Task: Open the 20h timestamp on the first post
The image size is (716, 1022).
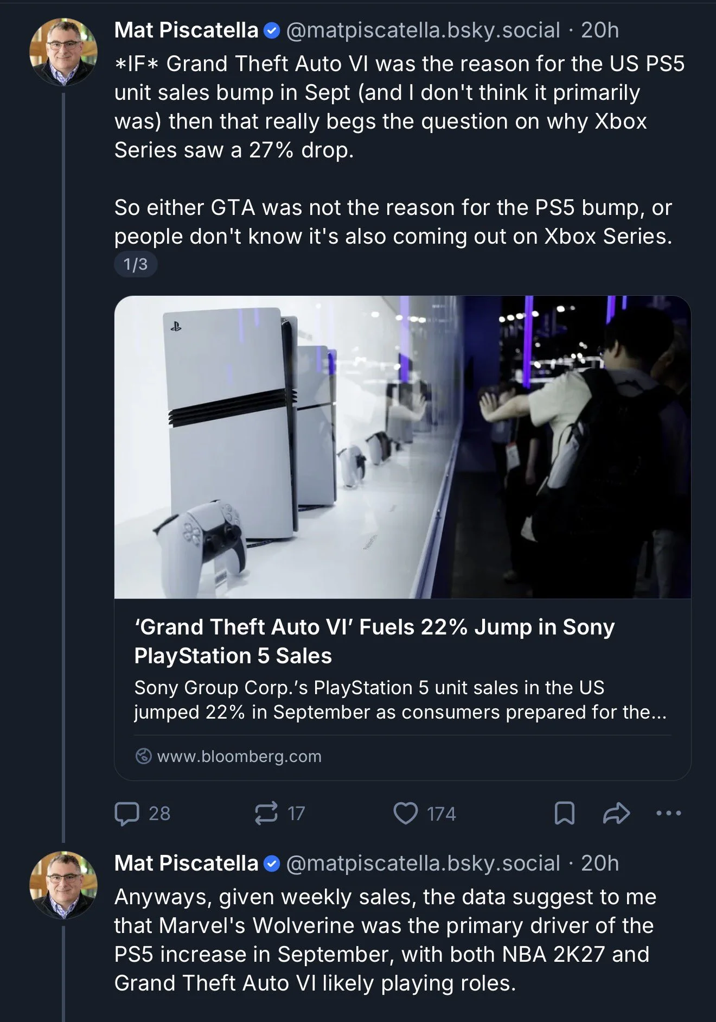Action: pyautogui.click(x=600, y=30)
